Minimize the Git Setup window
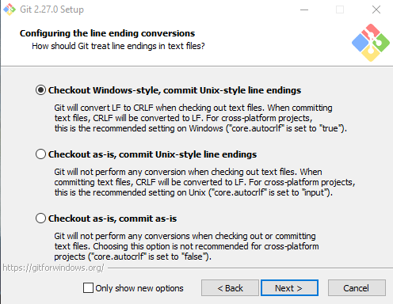 pos(304,9)
